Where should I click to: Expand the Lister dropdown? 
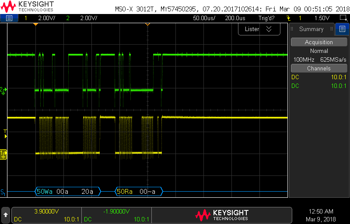pos(259,29)
